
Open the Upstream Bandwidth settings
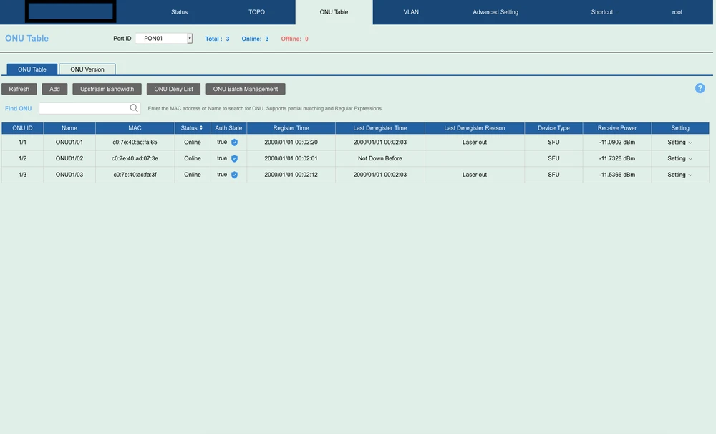point(107,89)
